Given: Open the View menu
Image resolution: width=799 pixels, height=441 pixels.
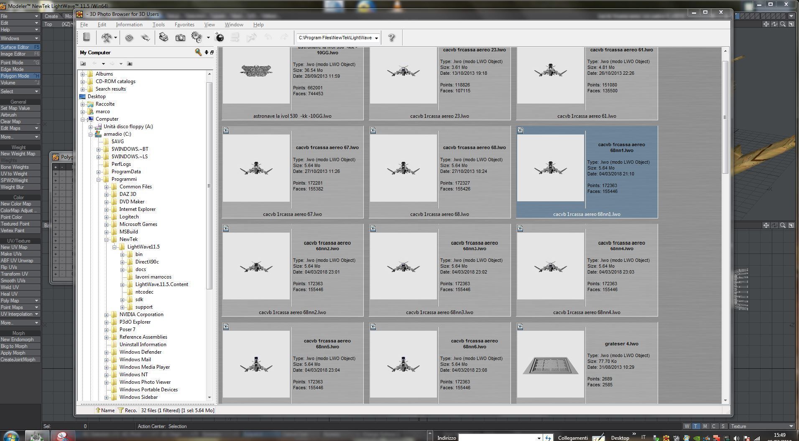Looking at the screenshot, I should coord(209,25).
